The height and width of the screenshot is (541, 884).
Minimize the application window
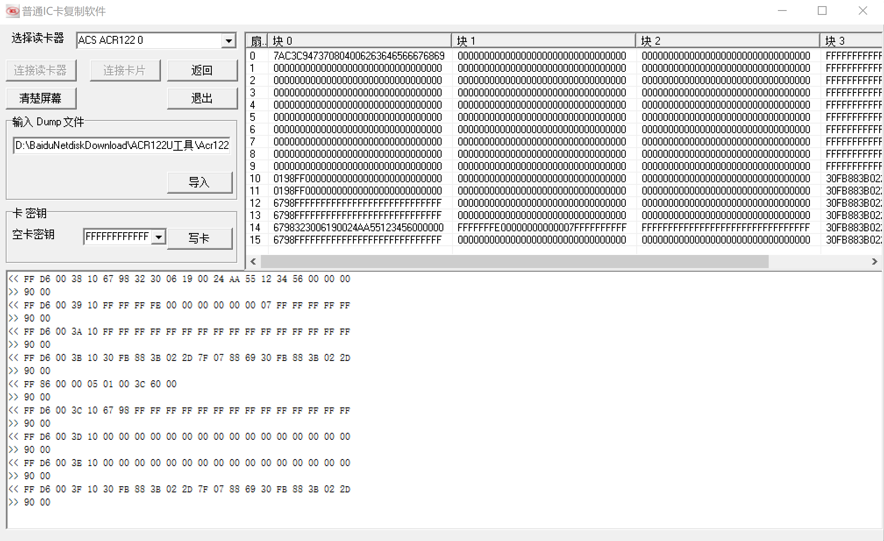(x=782, y=11)
